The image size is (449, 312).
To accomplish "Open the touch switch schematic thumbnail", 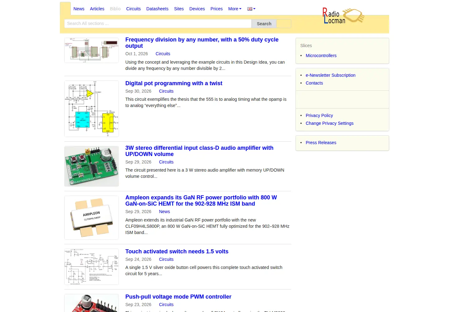I will [91, 267].
